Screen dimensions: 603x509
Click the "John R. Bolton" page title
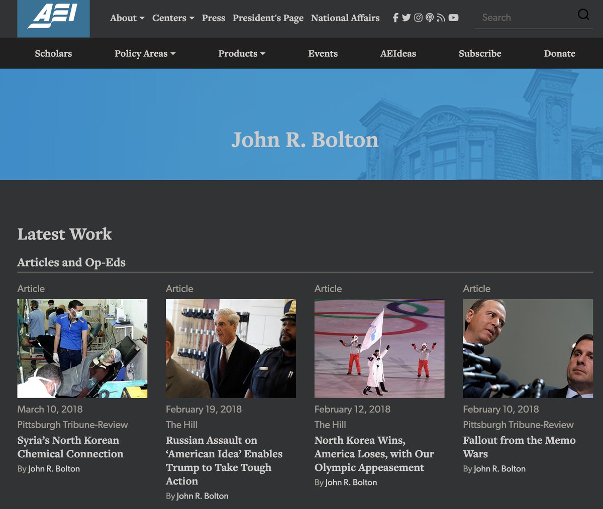tap(305, 140)
